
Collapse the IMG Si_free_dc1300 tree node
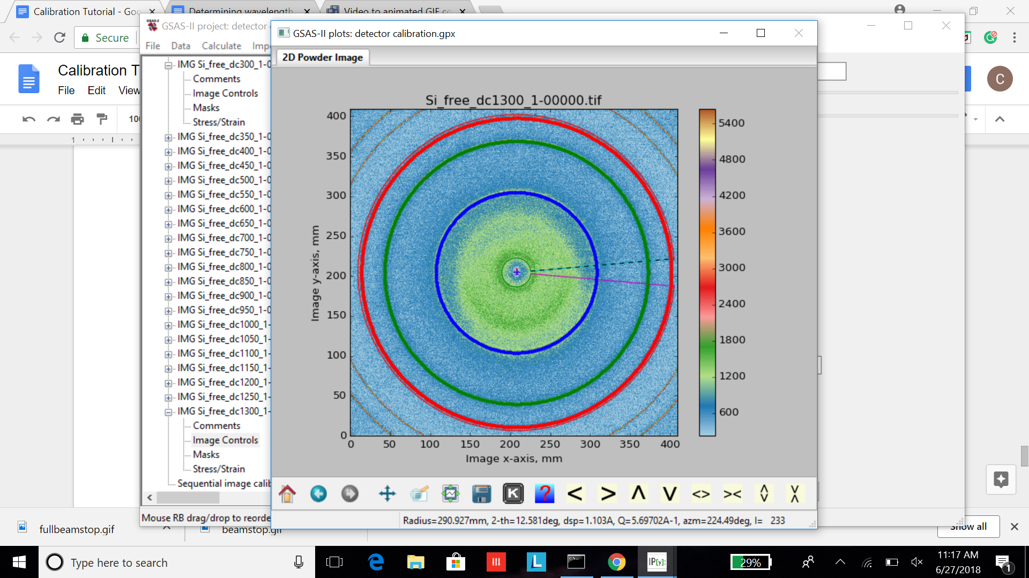coord(168,412)
